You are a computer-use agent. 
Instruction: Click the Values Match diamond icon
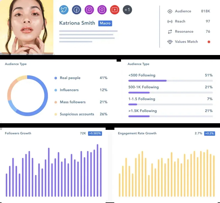point(170,42)
